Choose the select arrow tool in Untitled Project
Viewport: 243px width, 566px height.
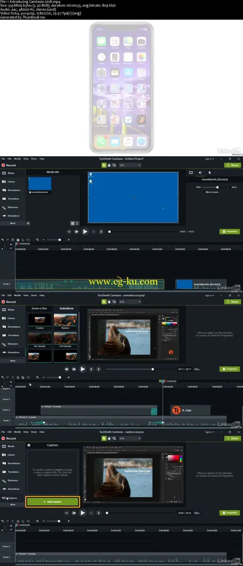104,165
